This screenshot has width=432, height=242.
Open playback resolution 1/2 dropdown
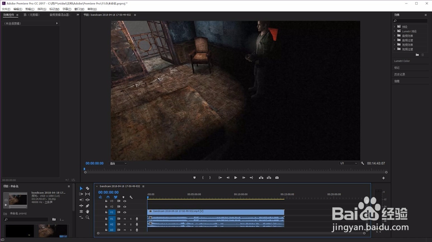pyautogui.click(x=349, y=163)
